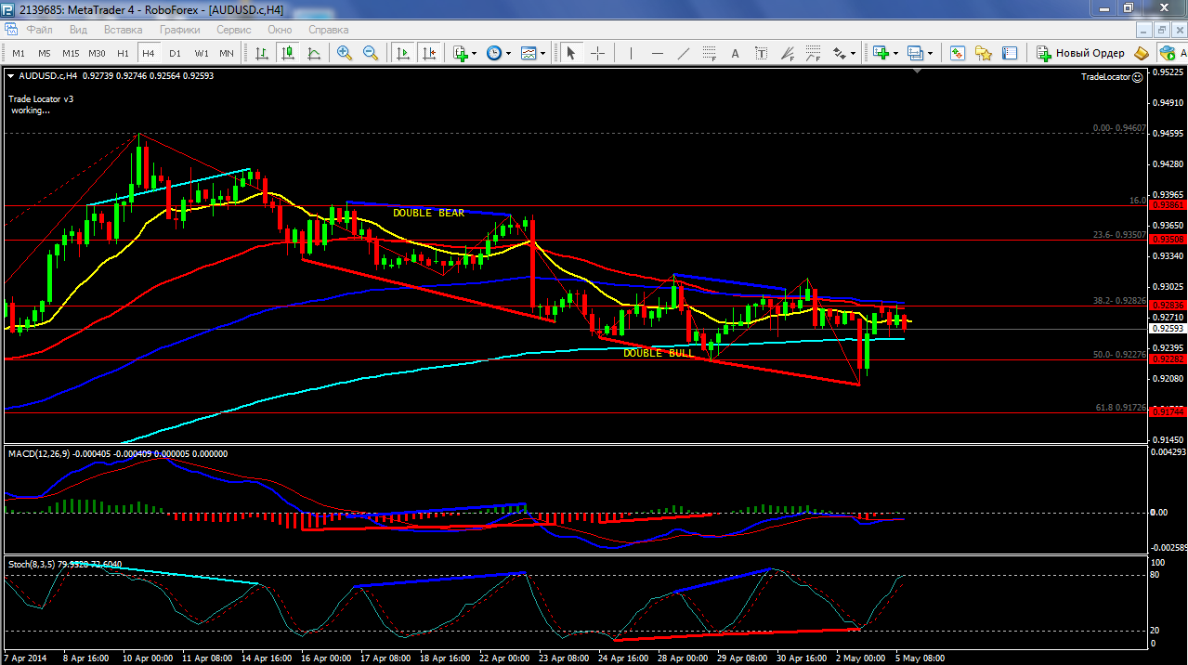
Task: Click the MetaTrader icon before Файл
Action: (11, 29)
